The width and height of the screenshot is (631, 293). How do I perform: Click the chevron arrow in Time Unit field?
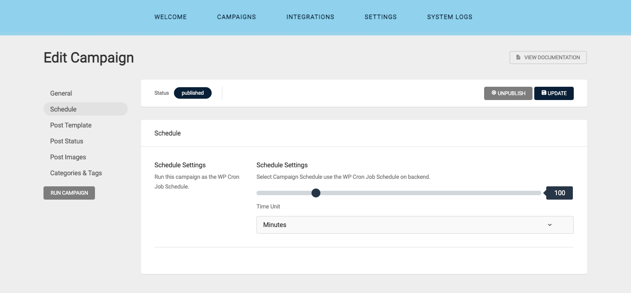(550, 225)
